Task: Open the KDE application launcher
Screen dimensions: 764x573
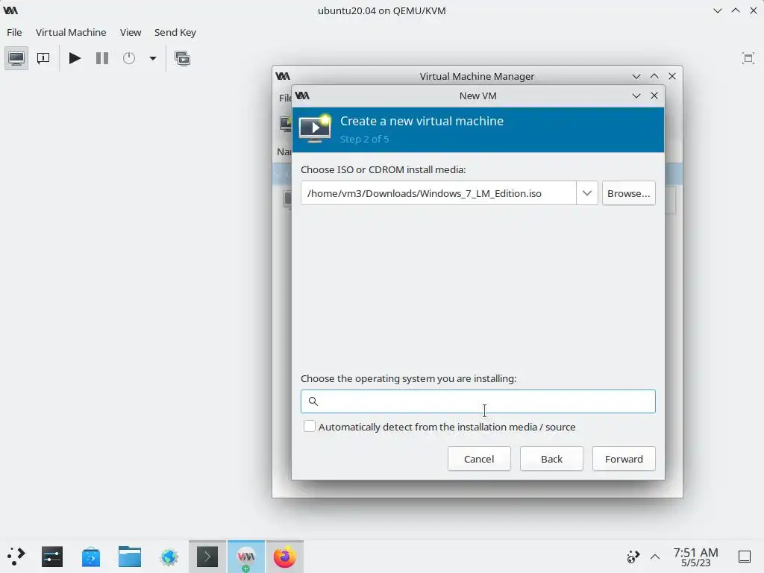Action: [x=16, y=556]
